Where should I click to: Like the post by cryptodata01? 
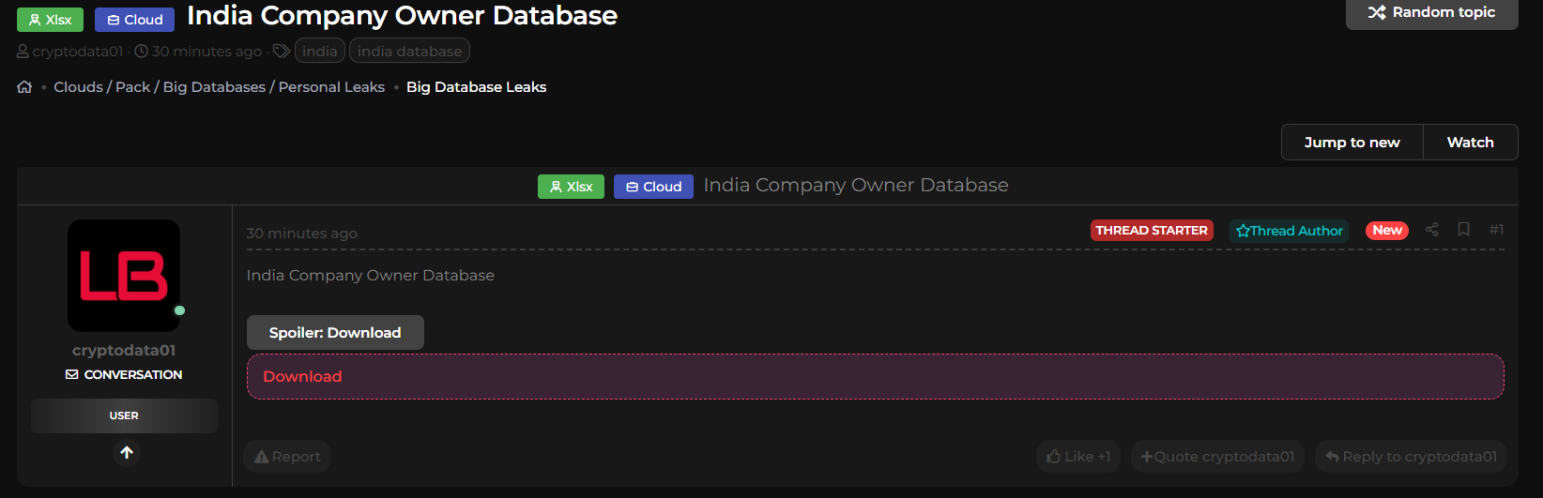click(x=1078, y=457)
